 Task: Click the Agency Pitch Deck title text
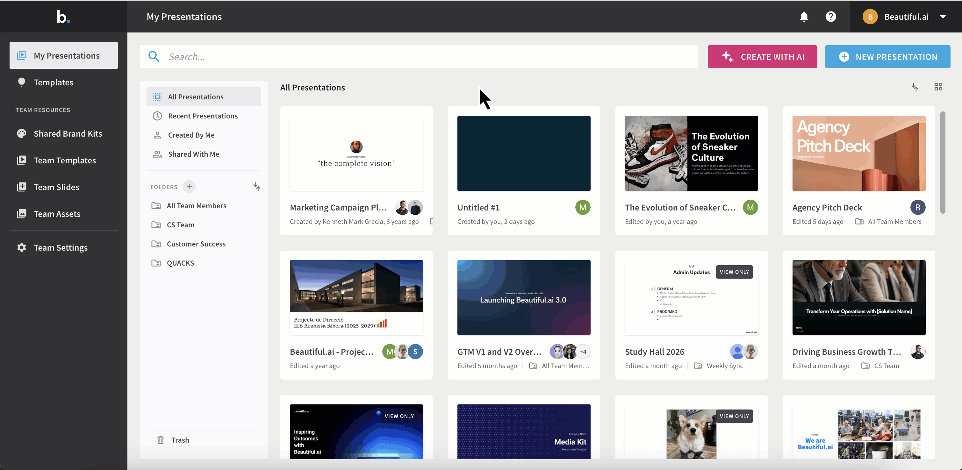(x=827, y=208)
